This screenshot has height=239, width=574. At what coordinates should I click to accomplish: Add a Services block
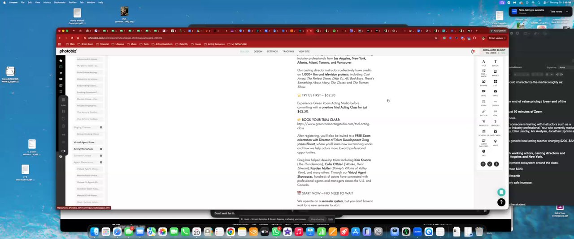click(495, 122)
